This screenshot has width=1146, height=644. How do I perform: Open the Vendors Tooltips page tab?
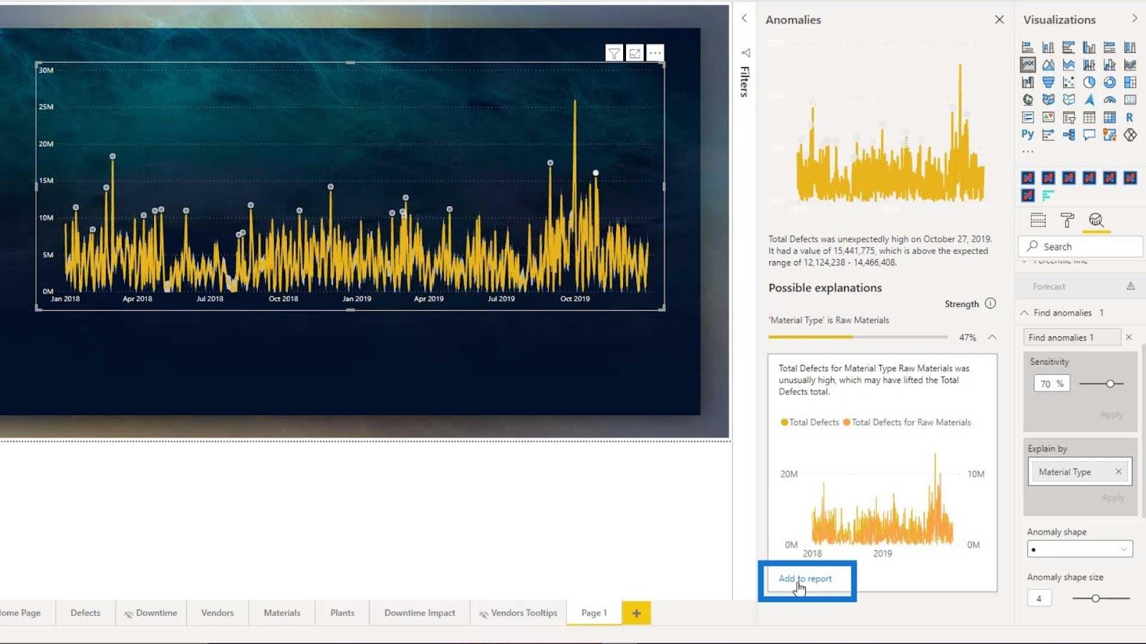[518, 613]
